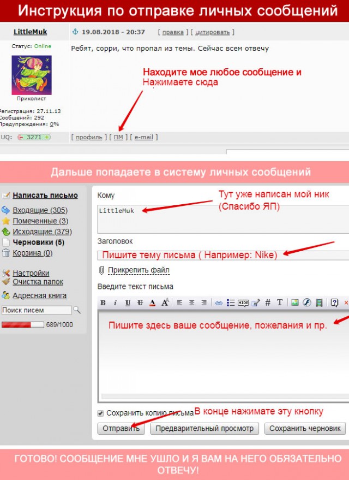Click the red X icon in editor toolbar
This screenshot has height=480, width=349.
346,303
